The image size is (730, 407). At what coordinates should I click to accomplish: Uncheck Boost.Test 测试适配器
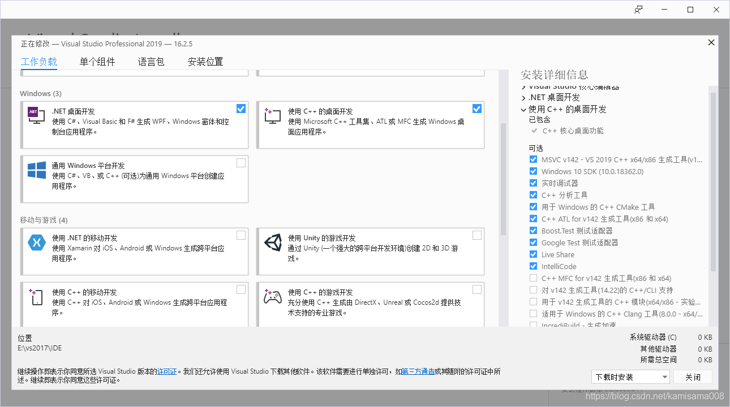click(x=533, y=230)
